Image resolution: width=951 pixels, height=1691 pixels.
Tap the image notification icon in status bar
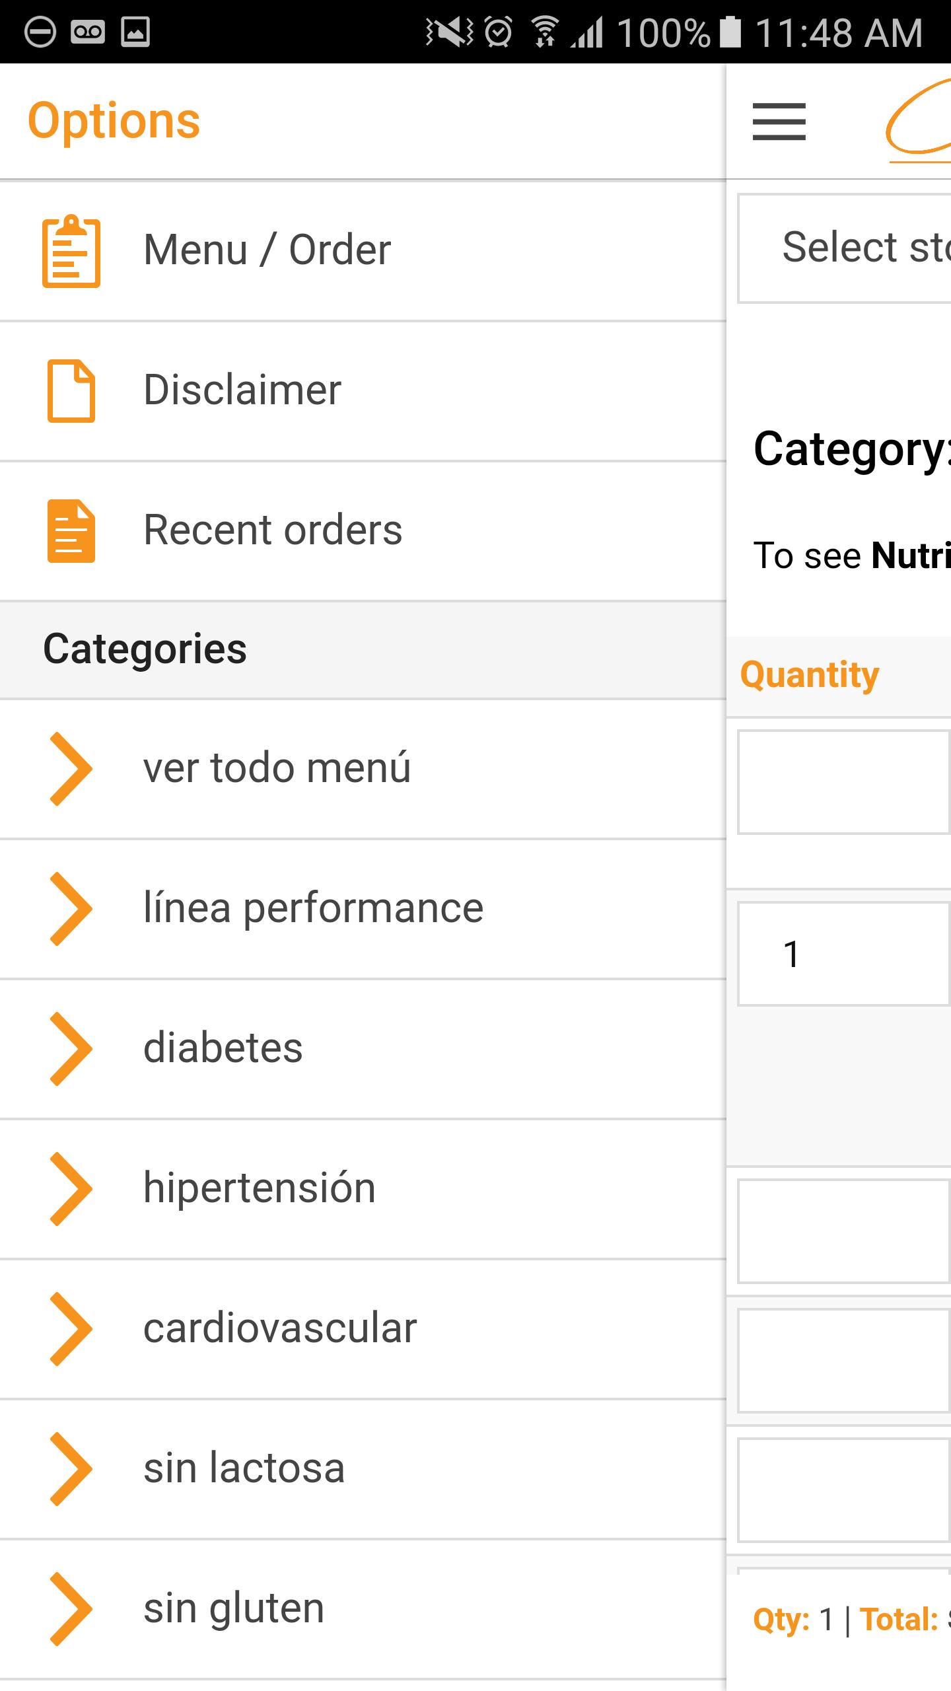(x=135, y=32)
